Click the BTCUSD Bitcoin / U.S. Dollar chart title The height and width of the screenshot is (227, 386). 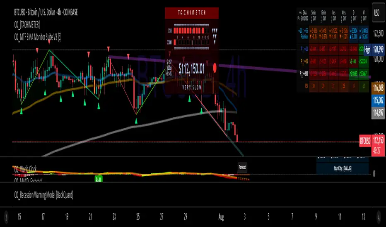46,12
